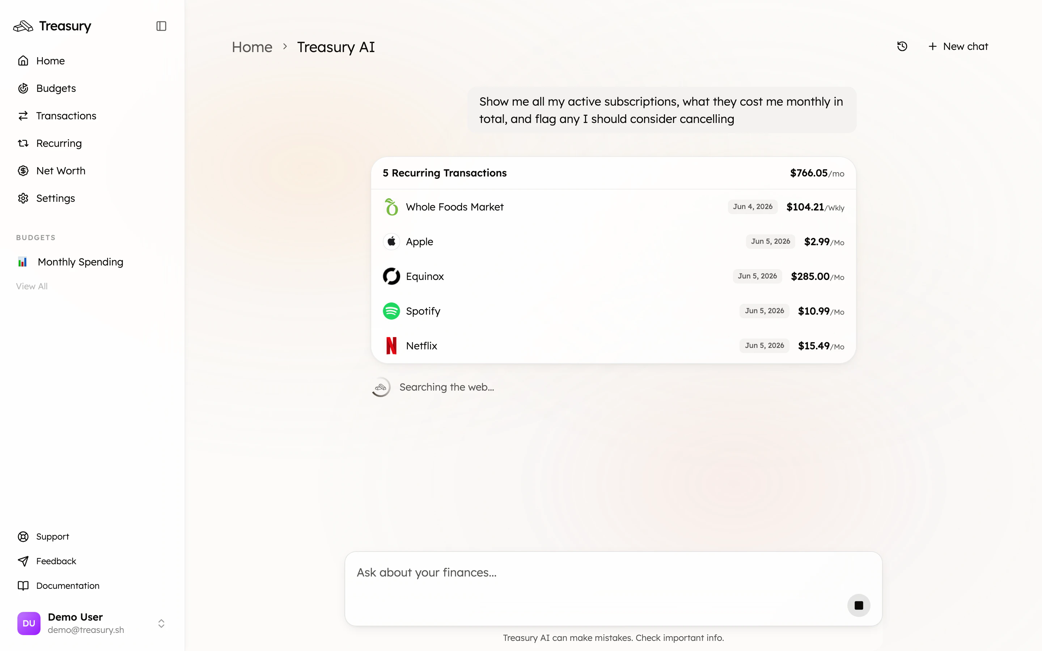Click the Net Worth dollar icon
1042x651 pixels.
23,171
